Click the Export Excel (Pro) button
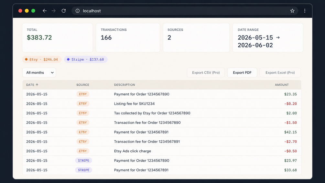Viewport: 325px width, 183px height. 280,72
